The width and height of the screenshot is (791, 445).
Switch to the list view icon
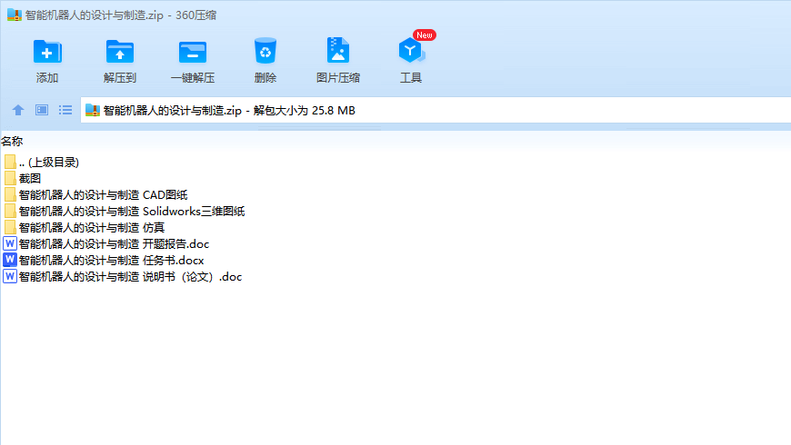point(65,110)
